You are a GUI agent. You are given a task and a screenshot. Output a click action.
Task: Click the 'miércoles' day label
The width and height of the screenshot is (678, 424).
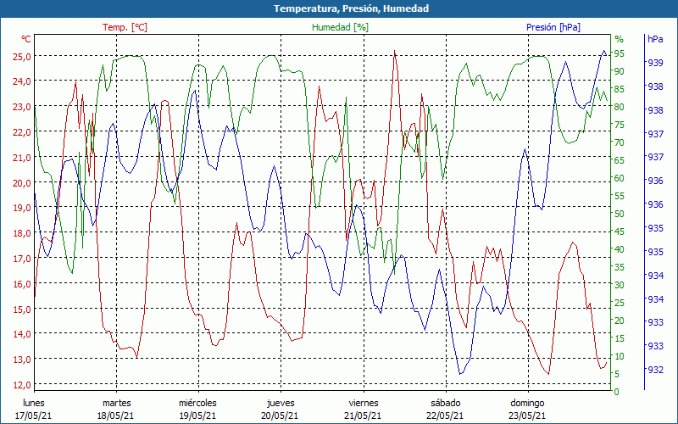tap(198, 404)
